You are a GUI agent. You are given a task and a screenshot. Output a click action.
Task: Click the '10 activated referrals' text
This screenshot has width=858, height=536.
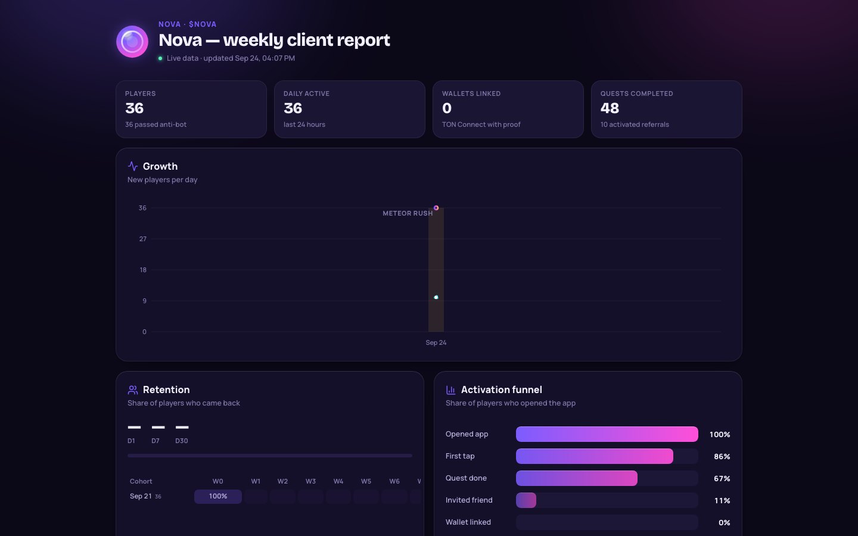coord(635,124)
